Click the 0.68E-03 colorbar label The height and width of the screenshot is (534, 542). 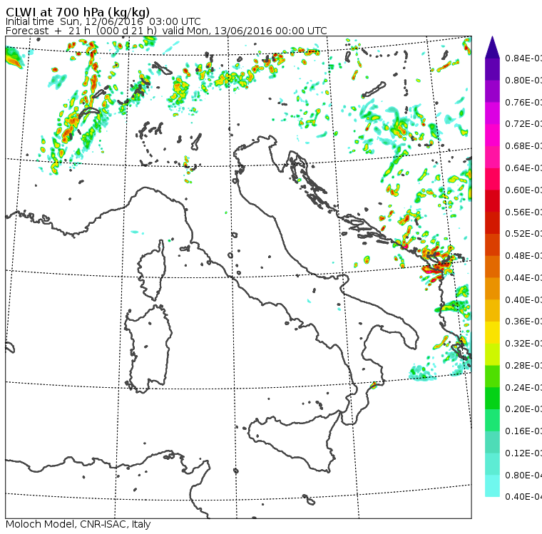pyautogui.click(x=523, y=146)
